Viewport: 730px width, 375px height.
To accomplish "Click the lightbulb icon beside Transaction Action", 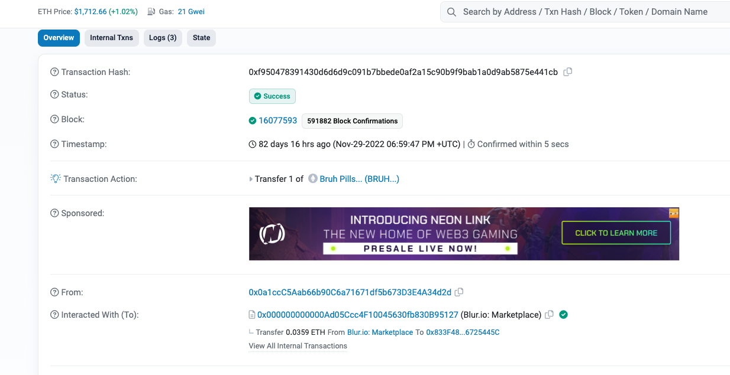I will [54, 177].
